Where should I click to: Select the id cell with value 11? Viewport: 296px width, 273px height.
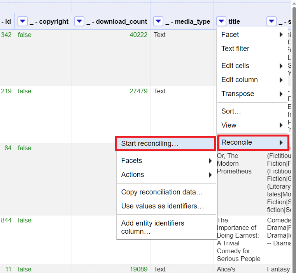[x=8, y=269]
